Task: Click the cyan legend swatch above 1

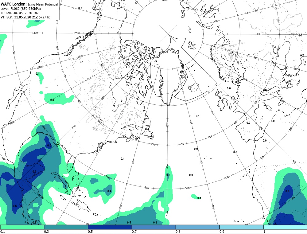Action: coord(285,227)
